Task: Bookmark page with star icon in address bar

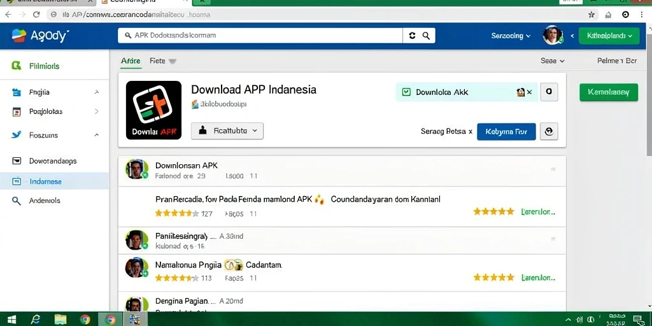Action: 592,15
